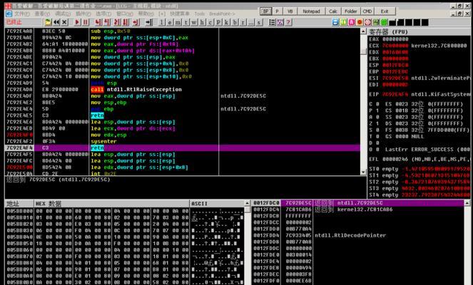
Task: Open Memory map with the m button
Action: click(x=178, y=22)
